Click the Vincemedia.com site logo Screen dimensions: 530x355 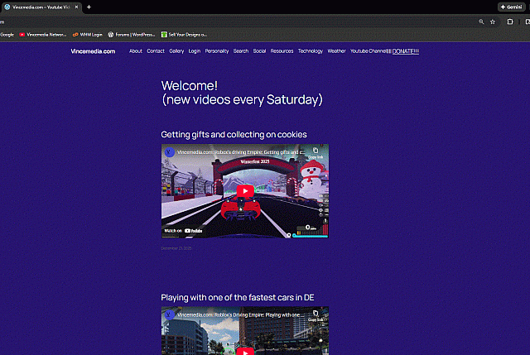click(x=92, y=51)
